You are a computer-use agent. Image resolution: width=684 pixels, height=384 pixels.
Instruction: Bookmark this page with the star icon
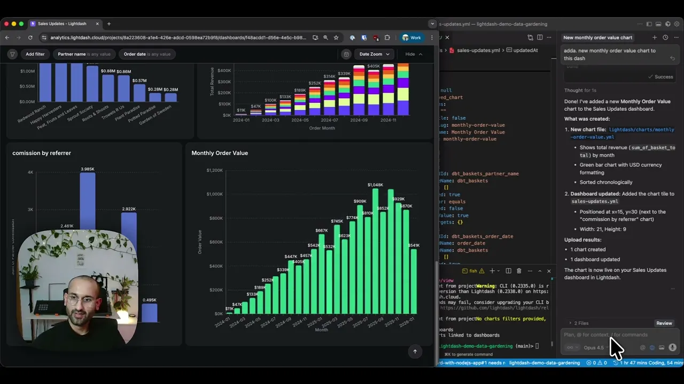(x=336, y=38)
